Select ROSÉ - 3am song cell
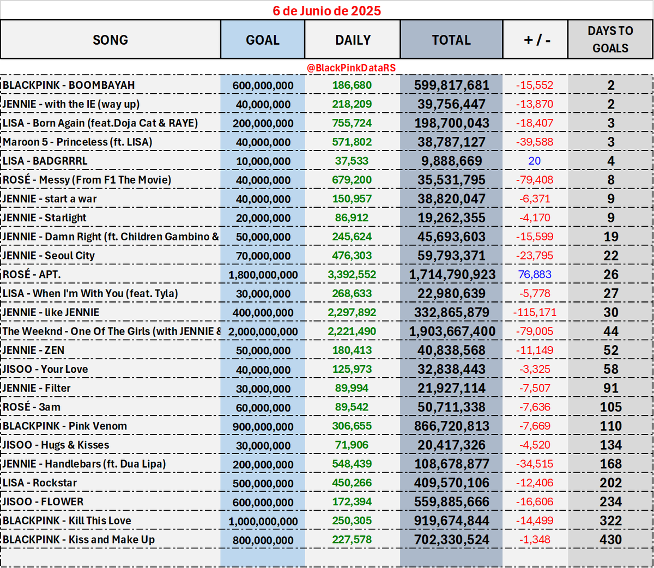This screenshot has width=654, height=568. [x=111, y=407]
